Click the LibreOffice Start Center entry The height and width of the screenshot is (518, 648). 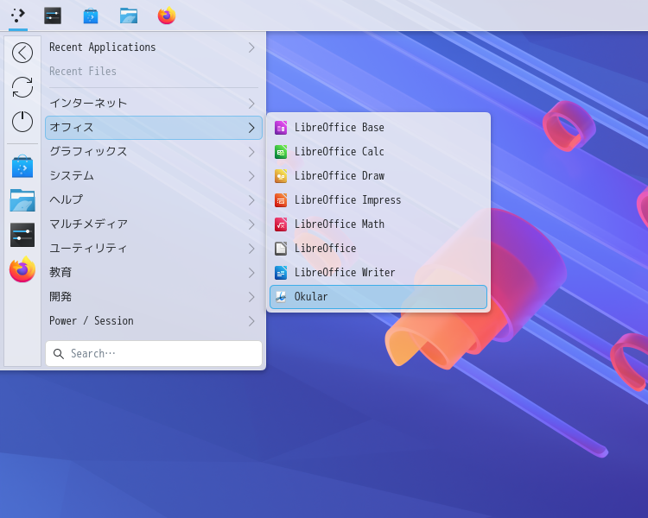pos(325,249)
